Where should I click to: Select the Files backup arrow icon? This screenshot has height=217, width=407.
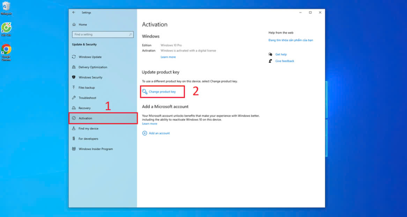(x=74, y=87)
